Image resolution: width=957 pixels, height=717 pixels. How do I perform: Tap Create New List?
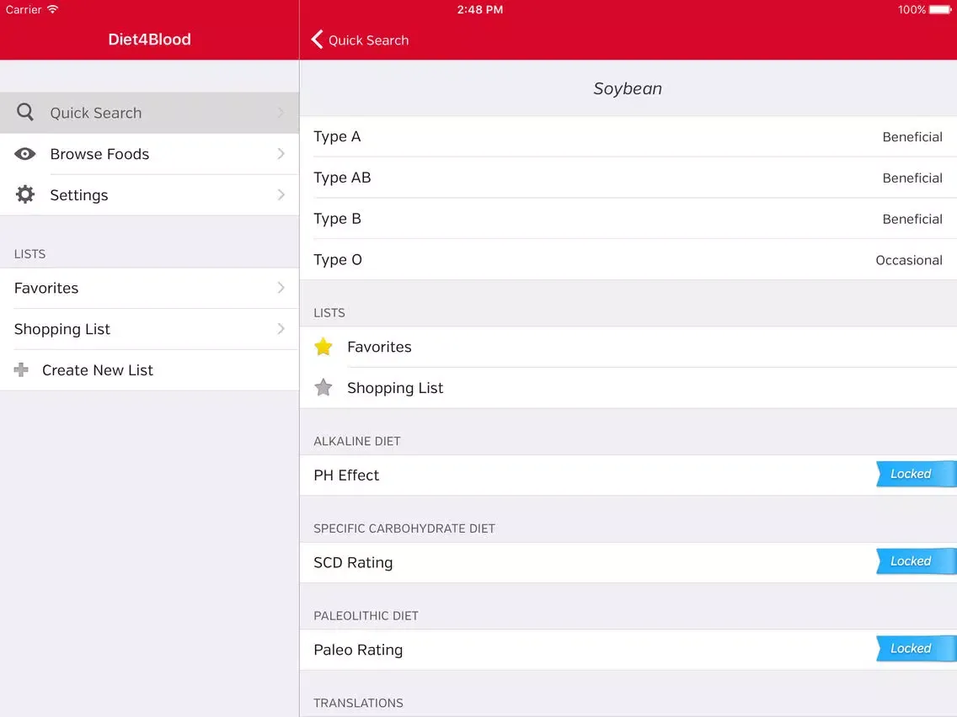[150, 369]
